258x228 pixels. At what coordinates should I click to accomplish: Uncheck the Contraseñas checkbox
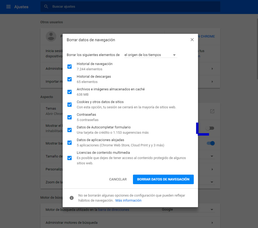click(x=70, y=117)
